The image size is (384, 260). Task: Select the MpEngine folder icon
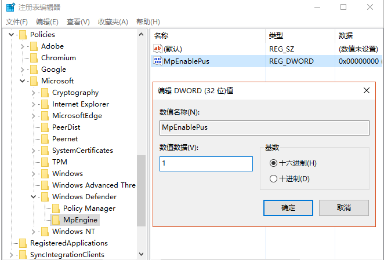click(56, 220)
